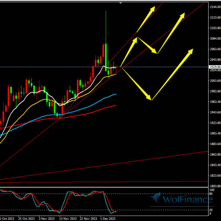
Task: Select the tall green candlestick with long upper wick
Action: point(106,56)
